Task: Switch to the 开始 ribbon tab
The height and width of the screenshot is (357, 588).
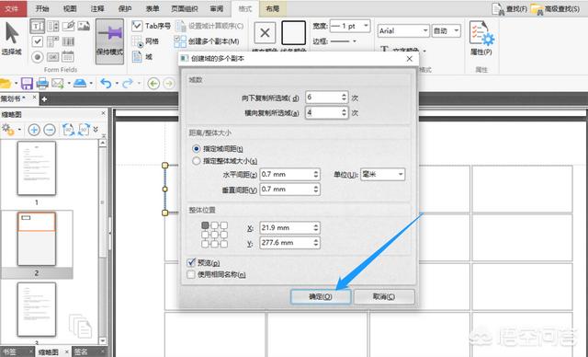Action: [x=42, y=8]
